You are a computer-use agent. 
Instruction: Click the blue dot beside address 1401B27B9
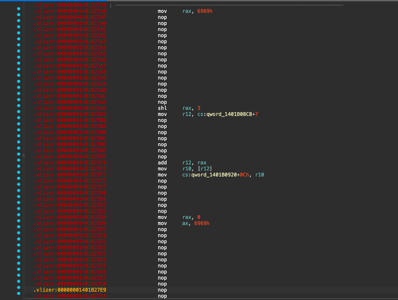[x=19, y=118]
